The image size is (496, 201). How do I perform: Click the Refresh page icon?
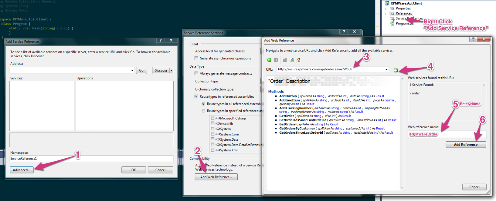(x=292, y=60)
